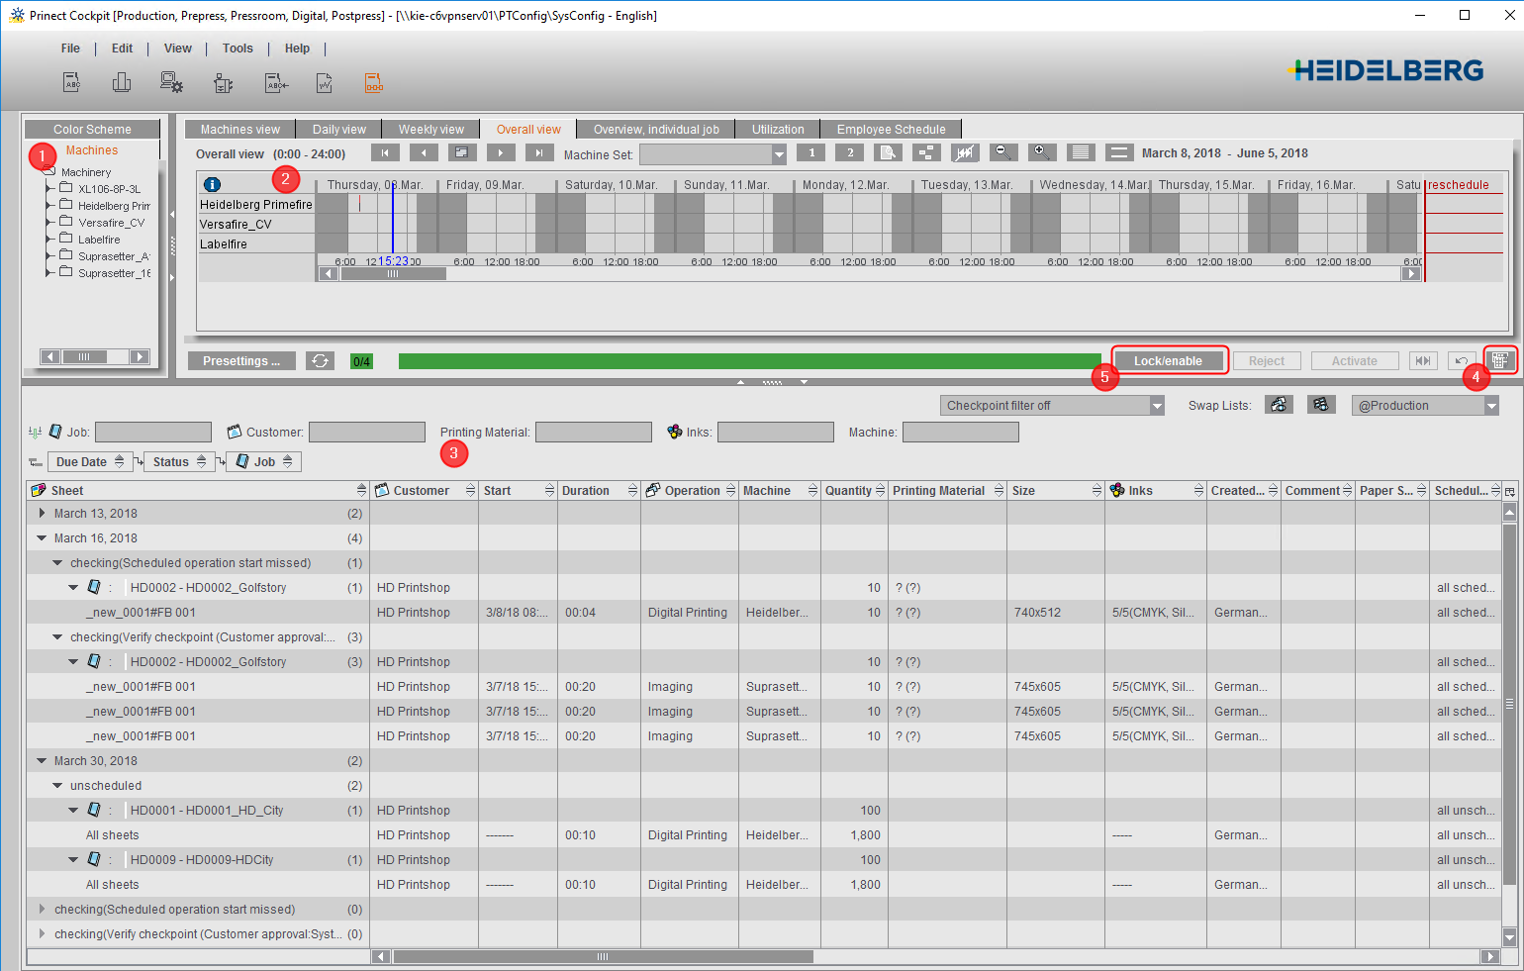Image resolution: width=1524 pixels, height=971 pixels.
Task: Collapse the unscheduled group row
Action: tap(57, 785)
